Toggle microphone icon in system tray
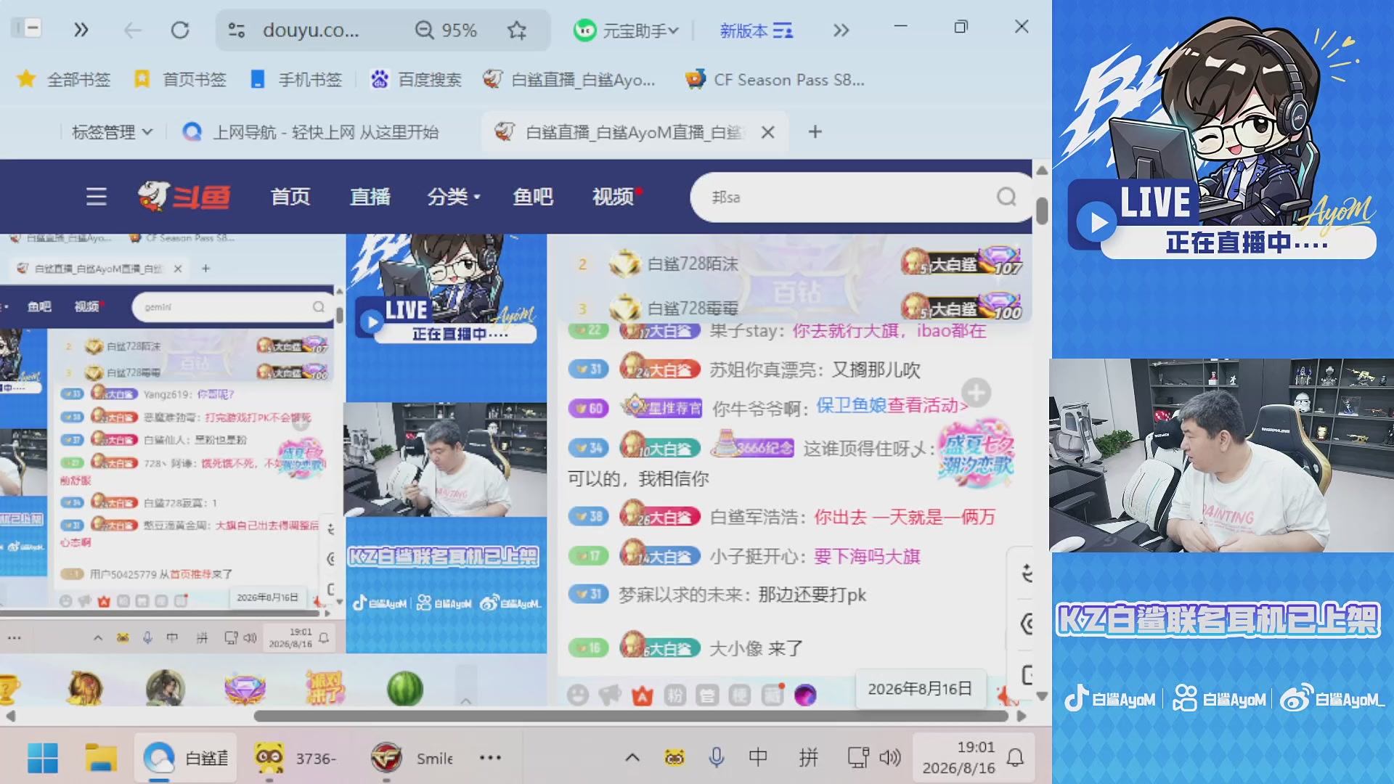Viewport: 1394px width, 784px height. tap(717, 759)
